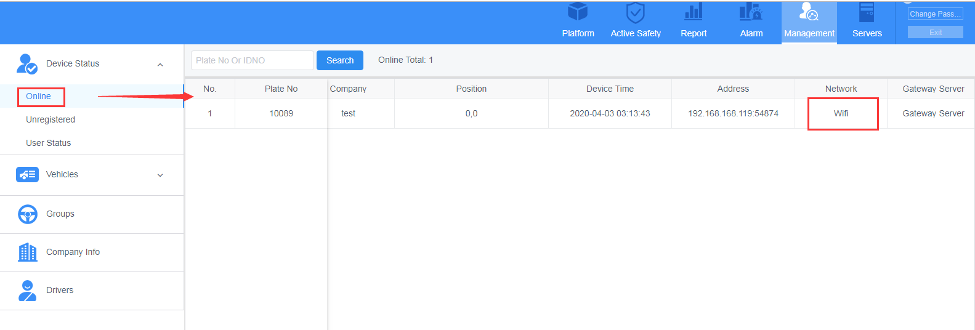Click the Address column header
Image resolution: width=975 pixels, height=330 pixels.
pos(733,89)
